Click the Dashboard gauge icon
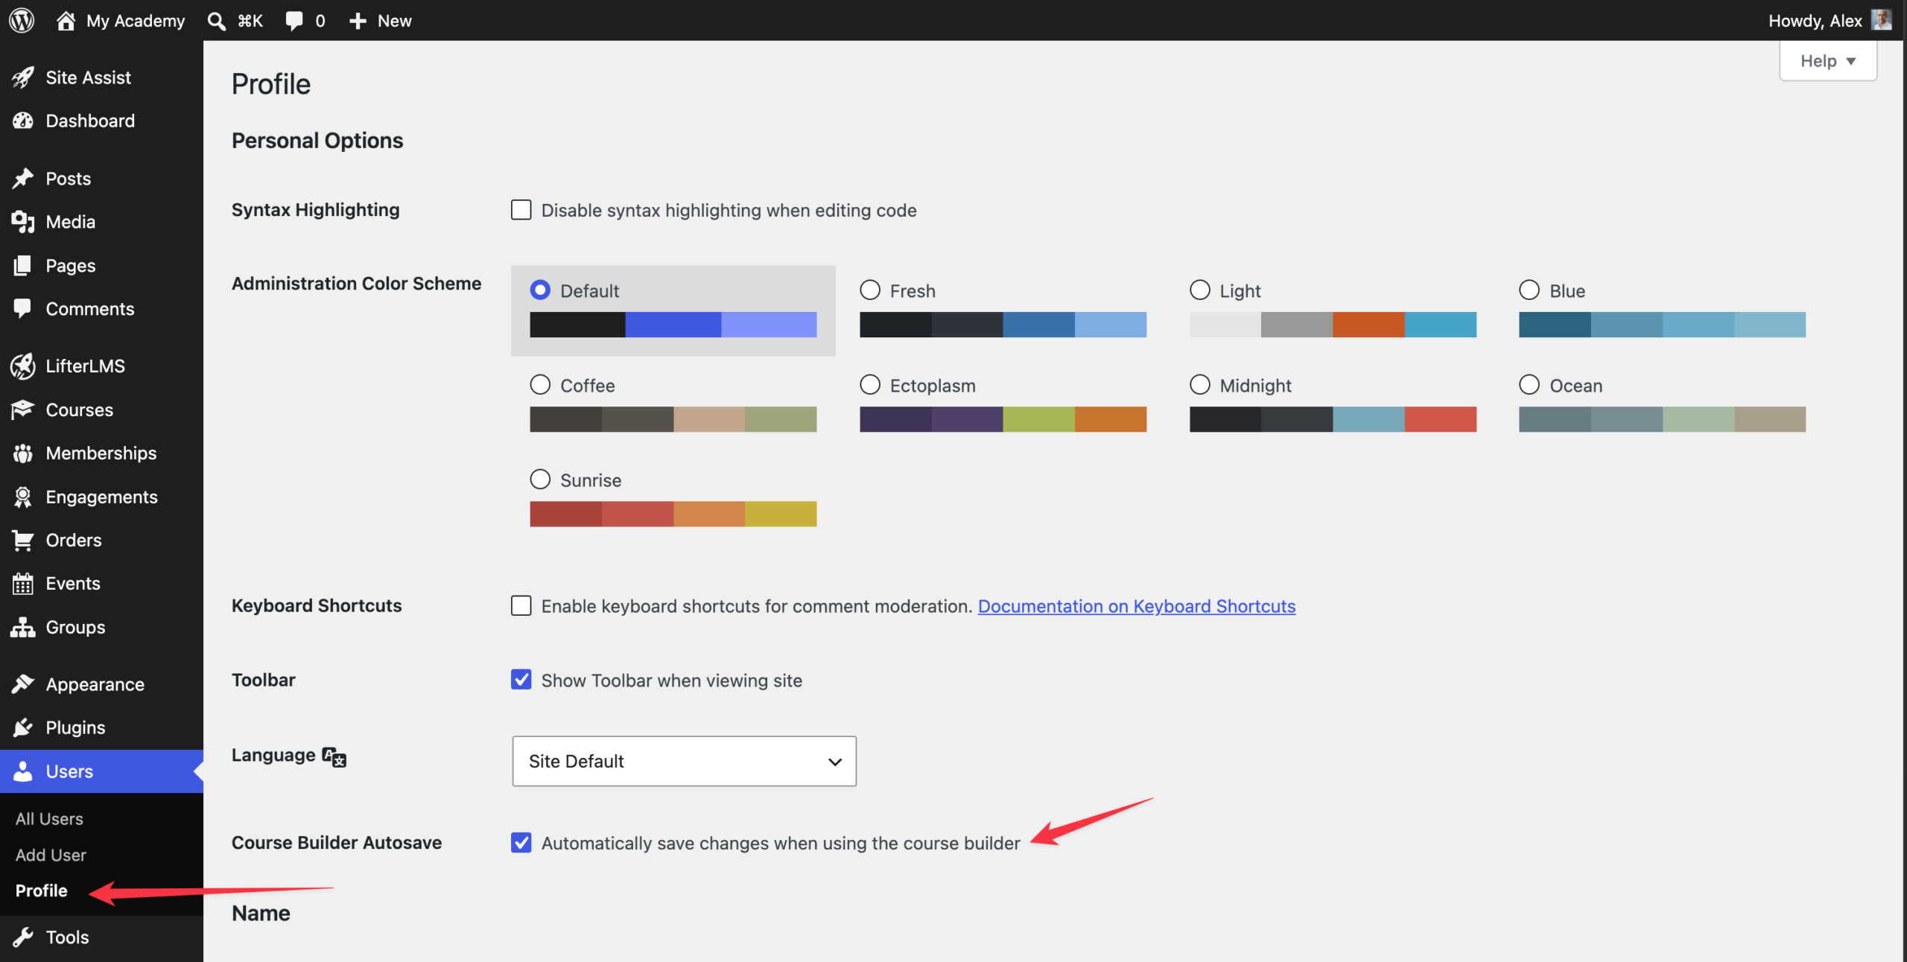 [23, 121]
